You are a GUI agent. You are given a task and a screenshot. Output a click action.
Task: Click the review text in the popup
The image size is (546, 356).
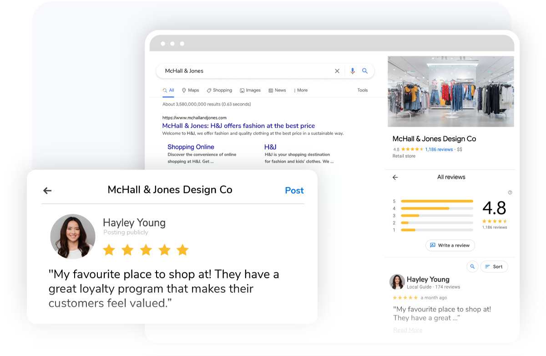(x=164, y=289)
